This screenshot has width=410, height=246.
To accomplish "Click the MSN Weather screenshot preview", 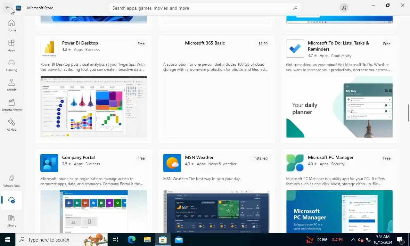I will (217, 212).
